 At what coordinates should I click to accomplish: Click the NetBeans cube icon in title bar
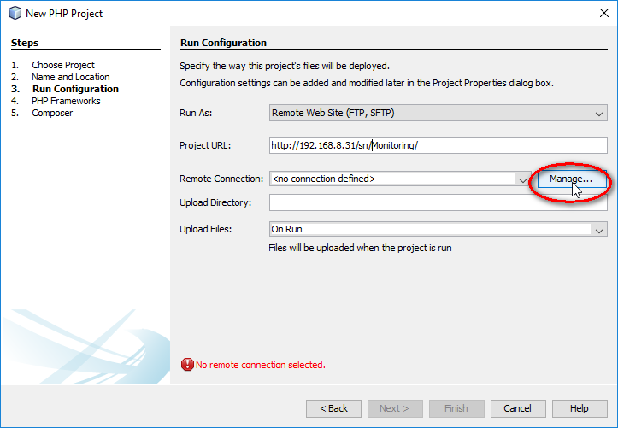15,13
